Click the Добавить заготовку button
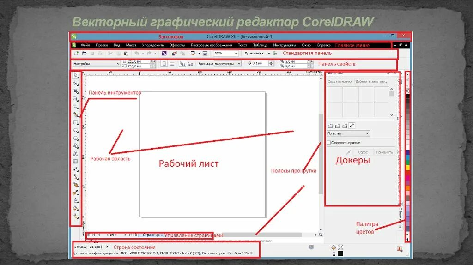The width and height of the screenshot is (473, 265). coord(371,81)
